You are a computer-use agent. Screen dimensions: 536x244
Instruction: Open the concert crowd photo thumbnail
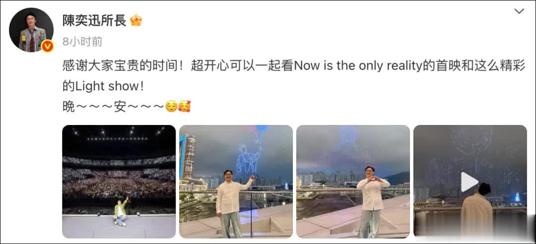pyautogui.click(x=119, y=182)
